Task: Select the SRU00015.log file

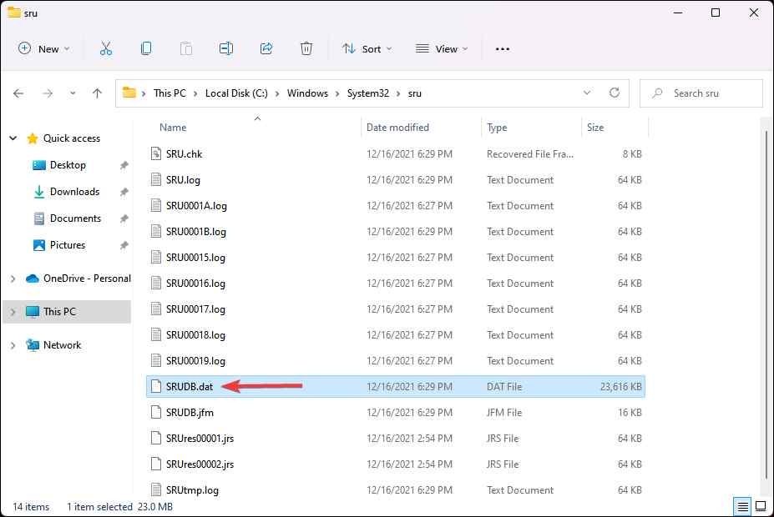Action: (x=396, y=258)
